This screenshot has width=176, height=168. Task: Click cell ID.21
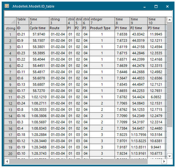(23, 34)
